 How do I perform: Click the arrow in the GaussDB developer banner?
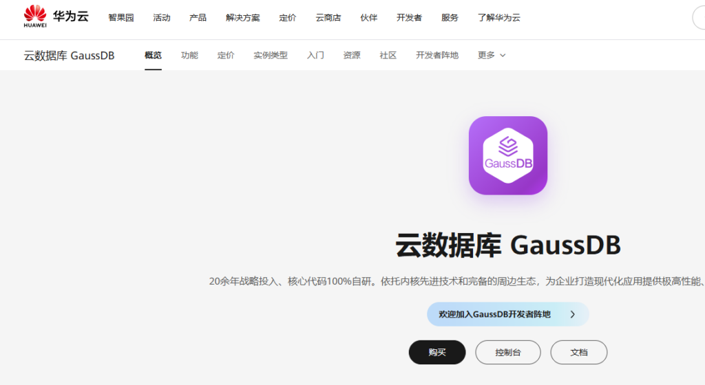tap(572, 315)
